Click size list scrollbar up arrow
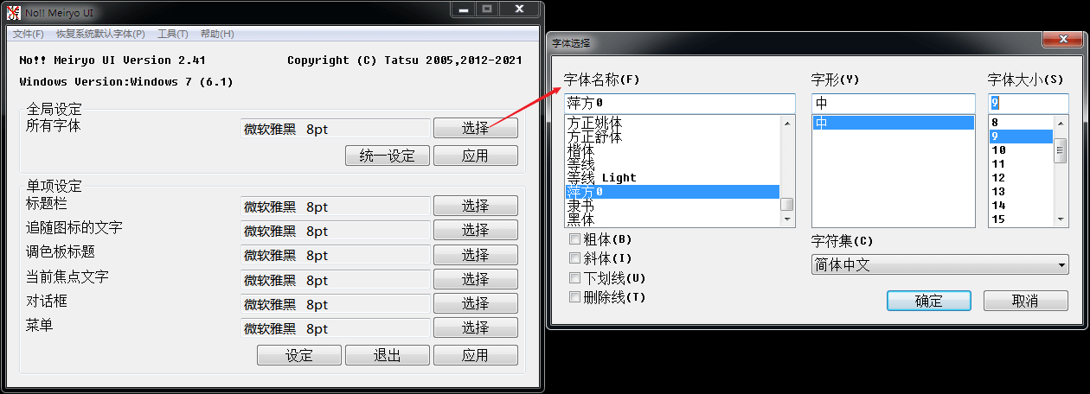This screenshot has width=1090, height=394. (1061, 124)
